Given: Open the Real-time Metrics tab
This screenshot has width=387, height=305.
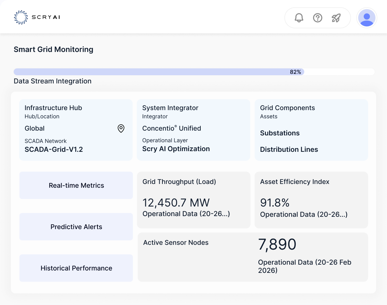Looking at the screenshot, I should pyautogui.click(x=76, y=185).
